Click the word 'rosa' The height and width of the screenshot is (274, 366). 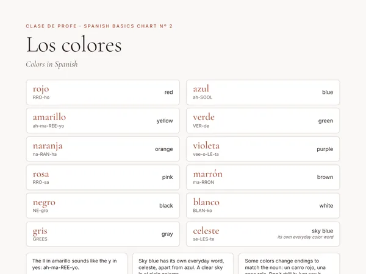41,174
